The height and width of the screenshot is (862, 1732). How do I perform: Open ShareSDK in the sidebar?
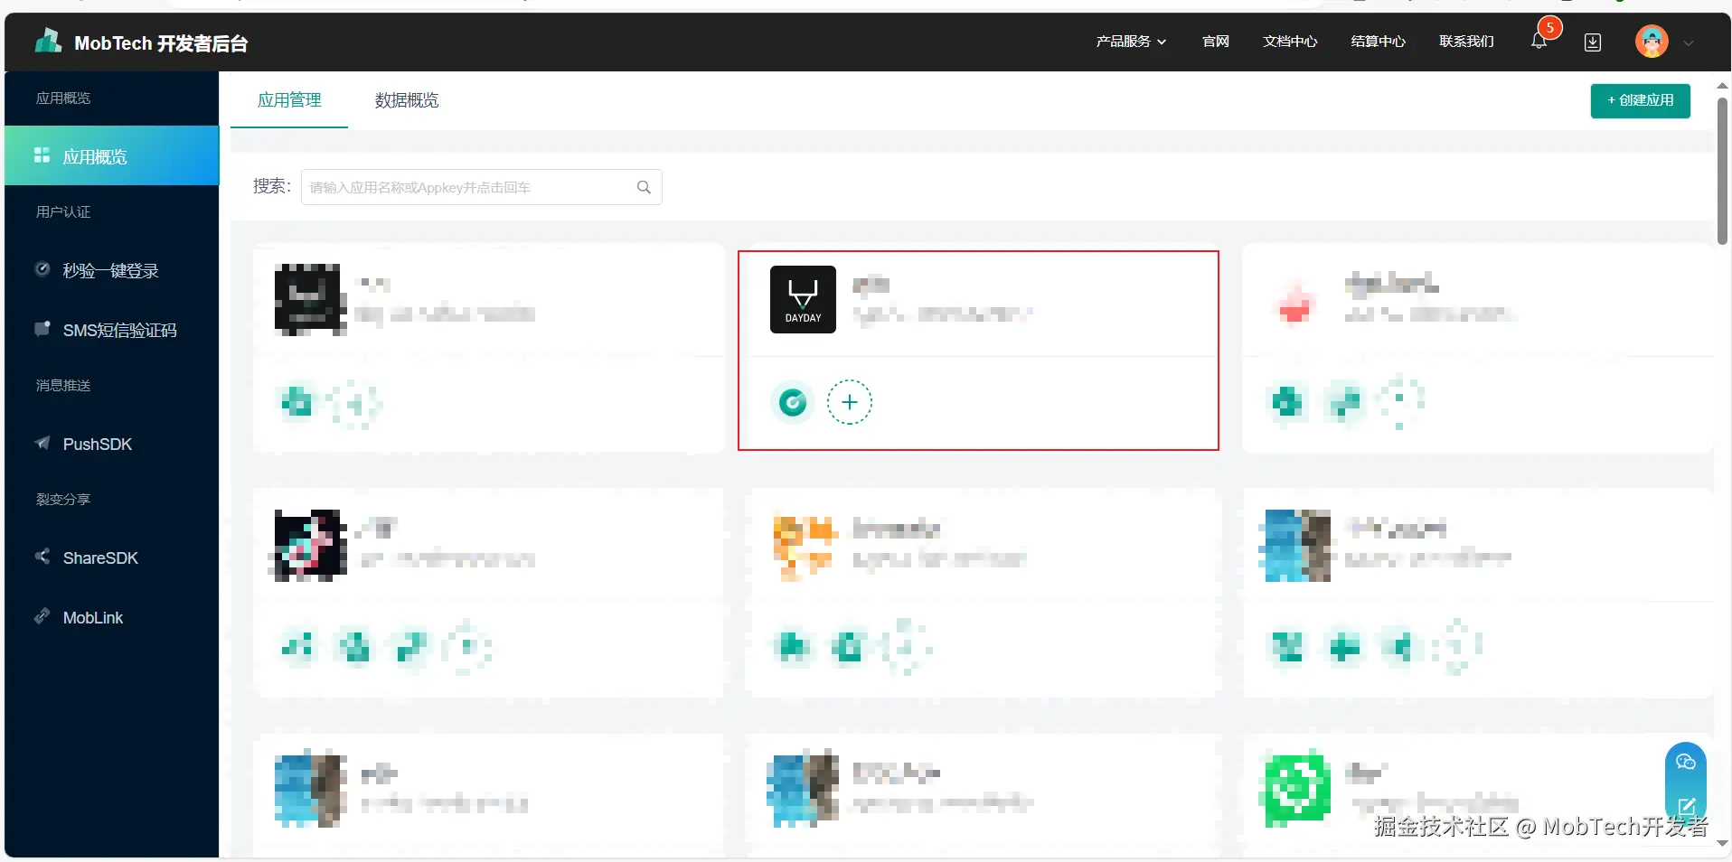(112, 557)
